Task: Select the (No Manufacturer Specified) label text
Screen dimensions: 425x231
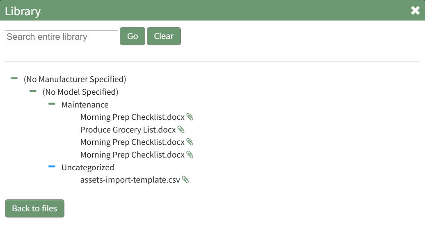Action: click(x=75, y=79)
